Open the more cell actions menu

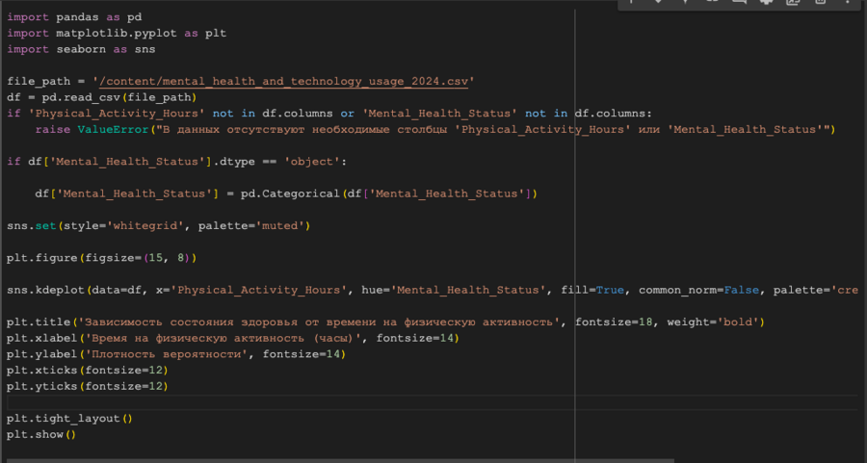point(846,3)
